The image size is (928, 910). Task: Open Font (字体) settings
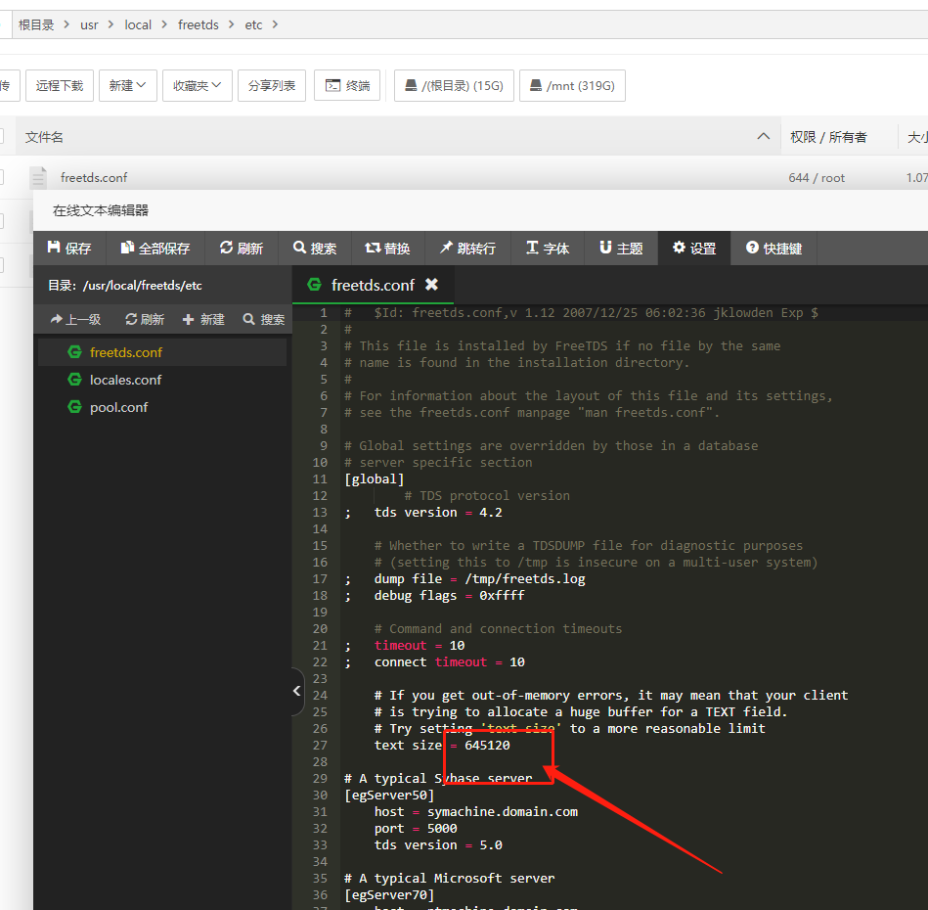click(x=548, y=249)
